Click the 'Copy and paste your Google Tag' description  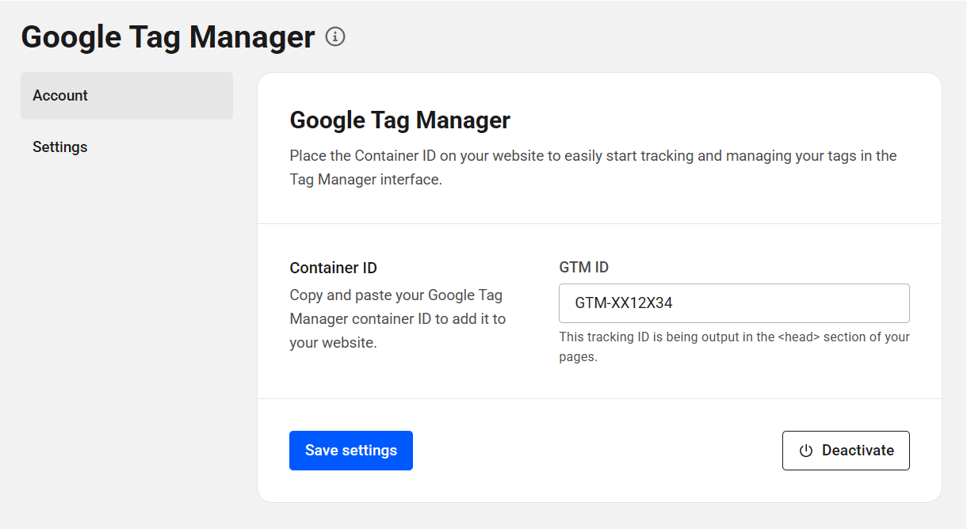pyautogui.click(x=398, y=319)
